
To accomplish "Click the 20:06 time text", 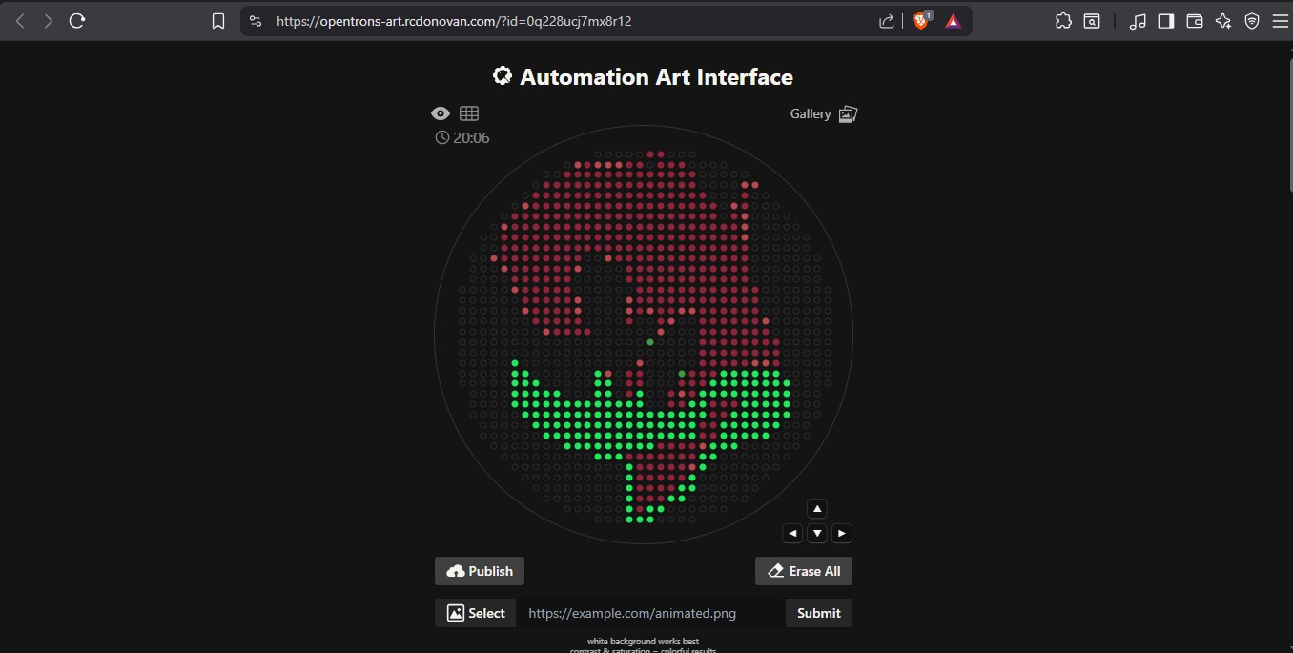I will click(x=471, y=137).
